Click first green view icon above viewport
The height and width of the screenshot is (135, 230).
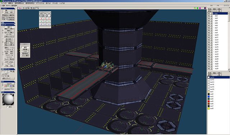195,8
